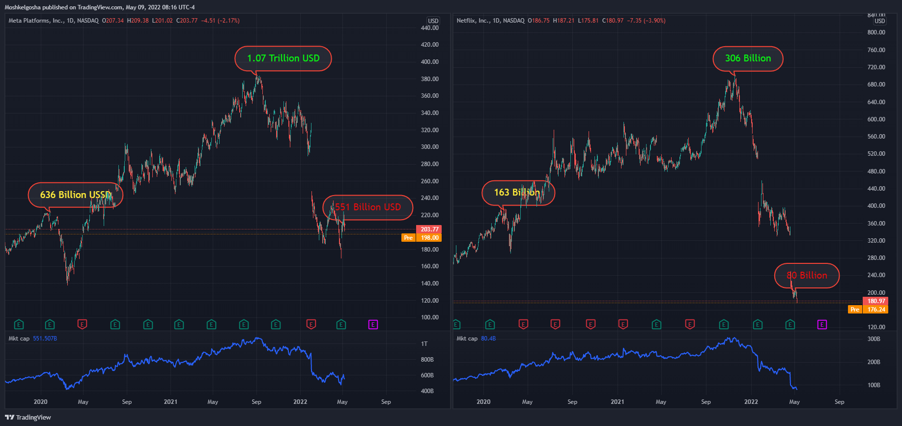
Task: Click Netflix's purple upcoming earnings marker
Action: tap(822, 324)
